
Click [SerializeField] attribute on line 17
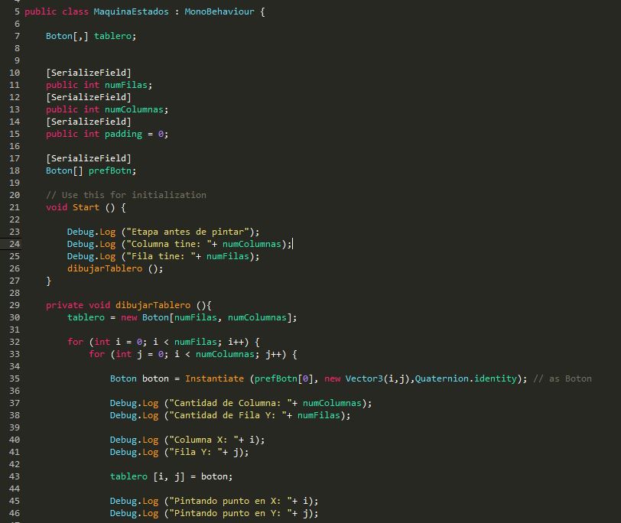[x=88, y=158]
